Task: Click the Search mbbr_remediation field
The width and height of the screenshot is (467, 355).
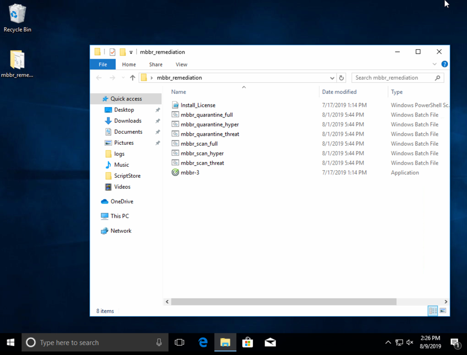Action: (x=398, y=78)
